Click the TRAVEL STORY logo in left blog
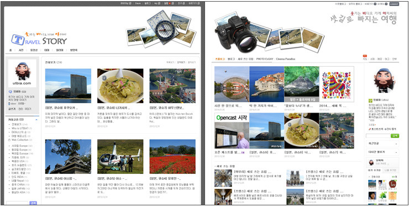 click(x=39, y=39)
